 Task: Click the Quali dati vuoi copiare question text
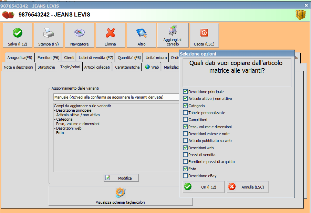tap(236, 67)
